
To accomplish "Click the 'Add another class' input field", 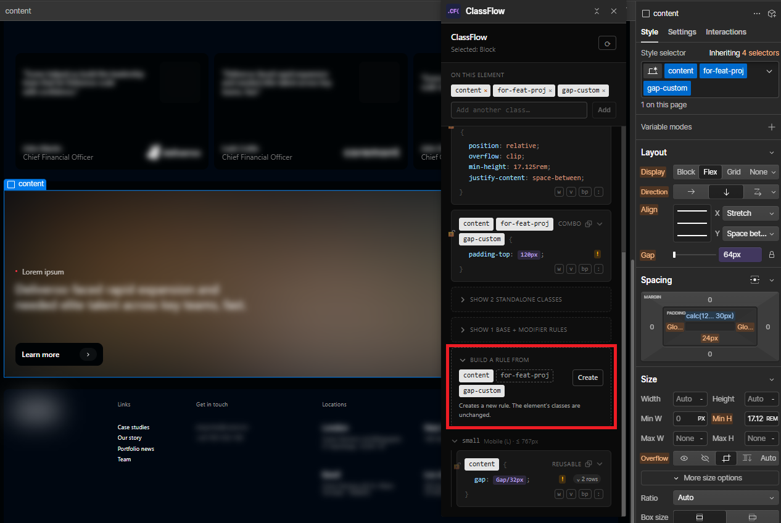I will [x=519, y=110].
